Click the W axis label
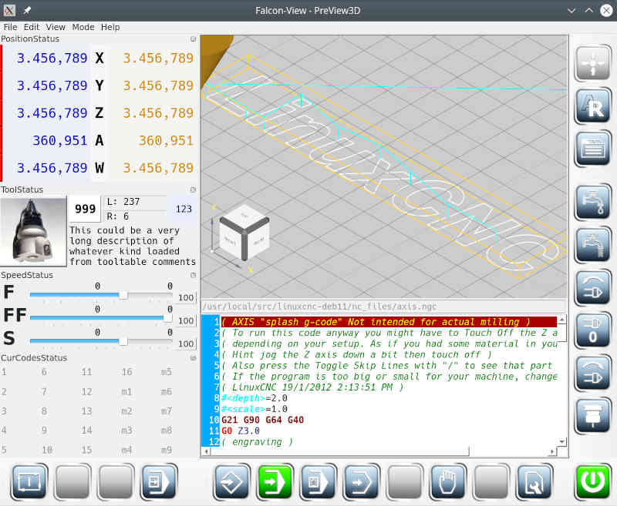 (x=99, y=168)
